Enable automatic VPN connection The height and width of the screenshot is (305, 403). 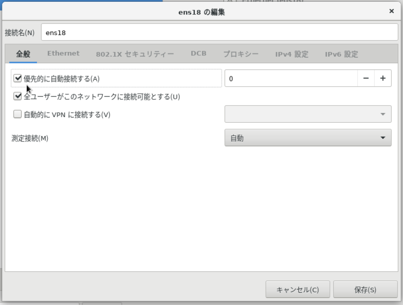click(x=18, y=114)
